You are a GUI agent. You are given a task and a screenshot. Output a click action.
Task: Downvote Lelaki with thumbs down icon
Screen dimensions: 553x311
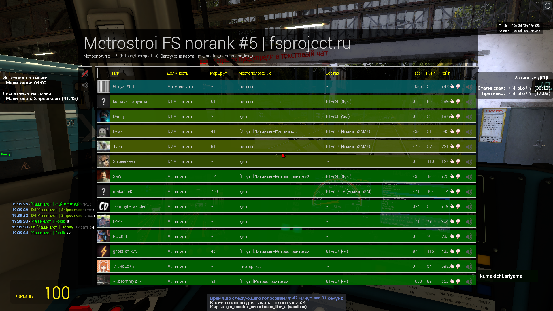coord(458,131)
